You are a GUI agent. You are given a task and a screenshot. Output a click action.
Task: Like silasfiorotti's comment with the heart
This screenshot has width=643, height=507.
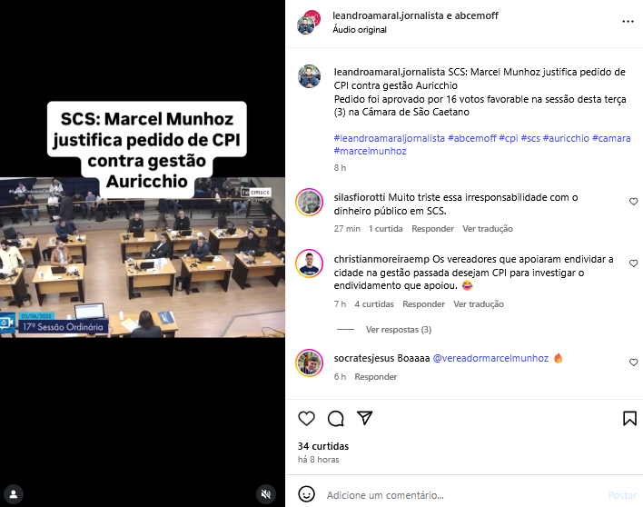coord(634,202)
